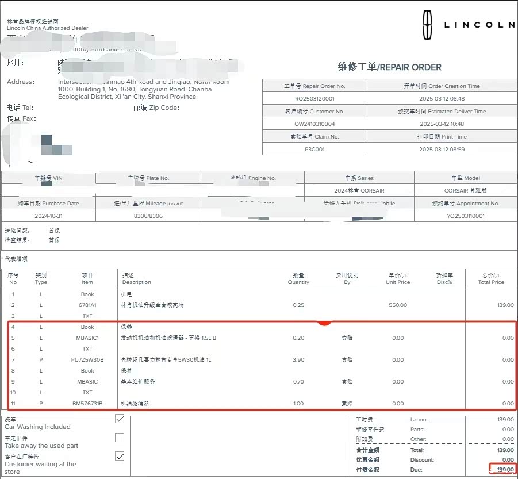This screenshot has height=479, width=518.
Task: Click the Lincoln star emblem logo
Action: (427, 25)
